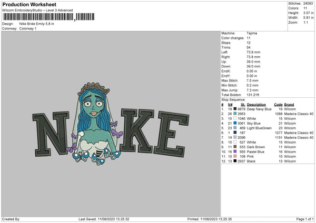316x223 pixels.
Task: Select the "Dark Brown" description
Action: click(x=256, y=147)
